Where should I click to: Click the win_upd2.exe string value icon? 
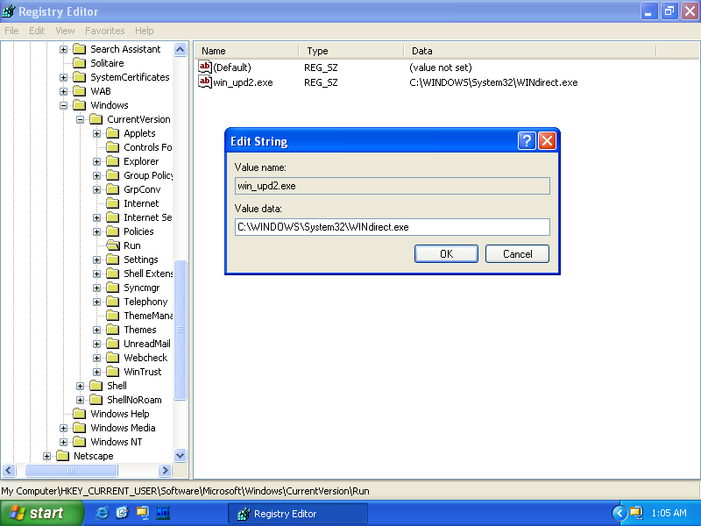click(205, 82)
